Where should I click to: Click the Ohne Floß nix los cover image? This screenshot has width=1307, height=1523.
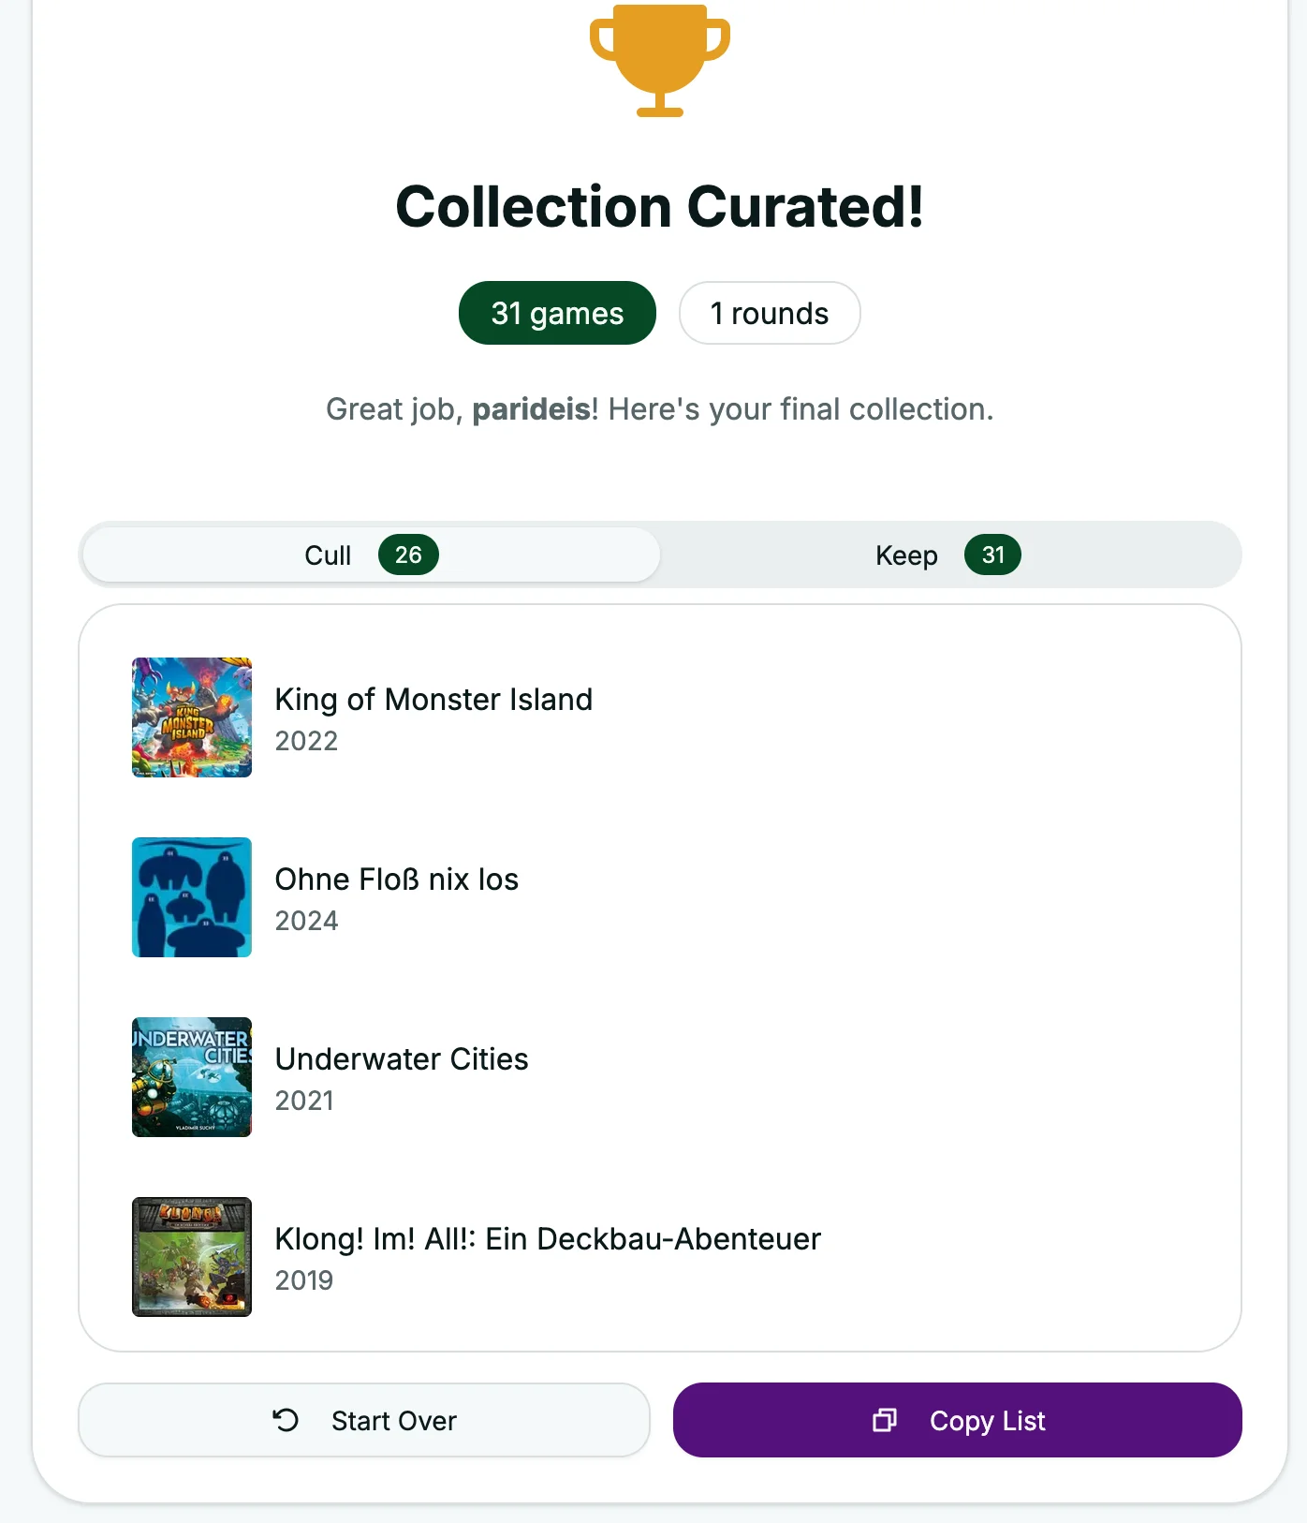(x=191, y=896)
